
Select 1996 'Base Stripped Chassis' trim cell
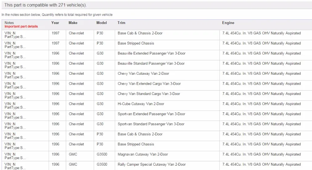pos(136,144)
